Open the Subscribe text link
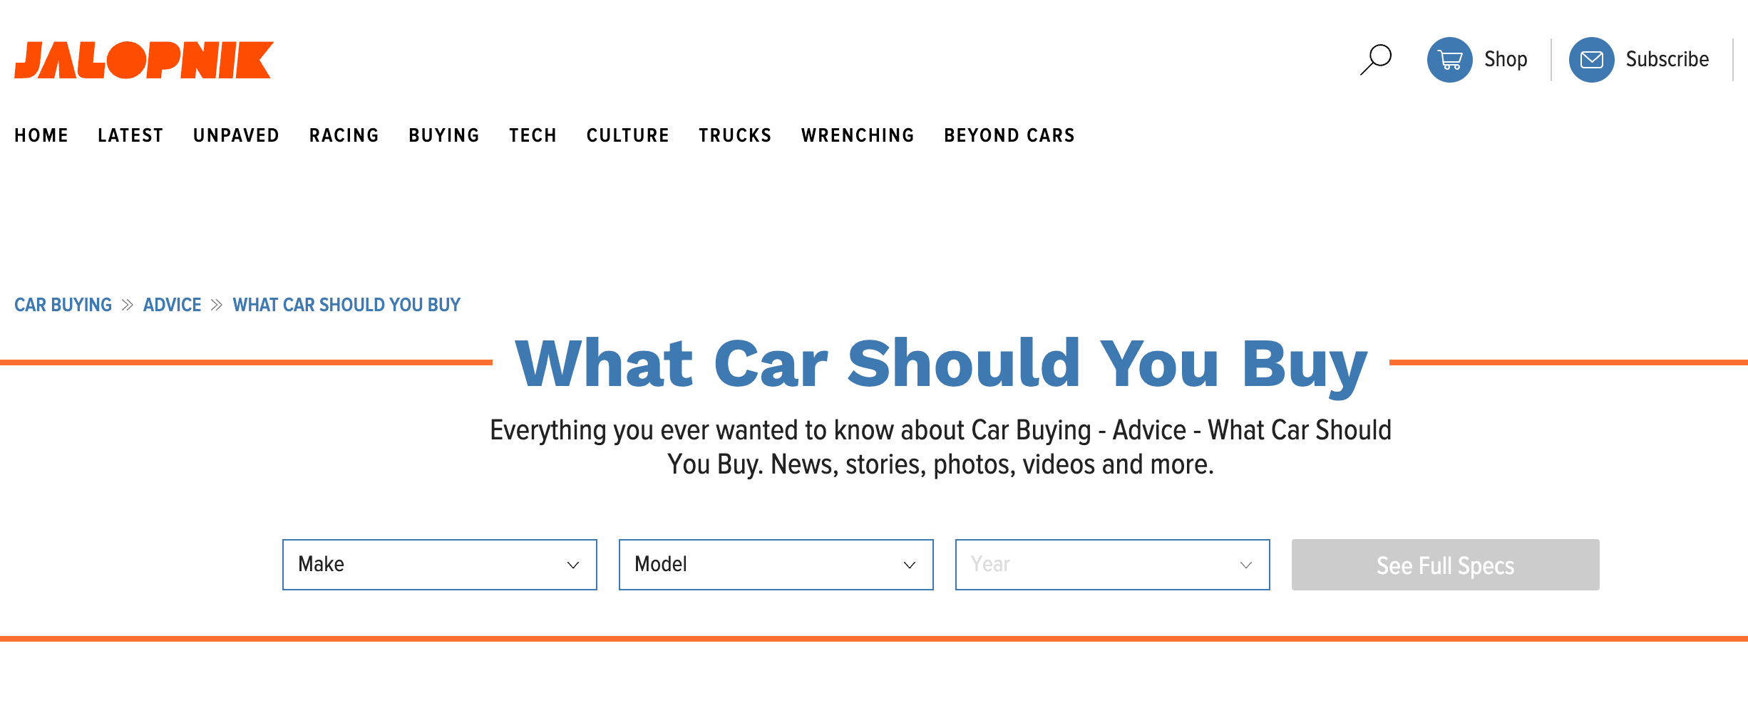This screenshot has height=715, width=1748. coord(1667,59)
